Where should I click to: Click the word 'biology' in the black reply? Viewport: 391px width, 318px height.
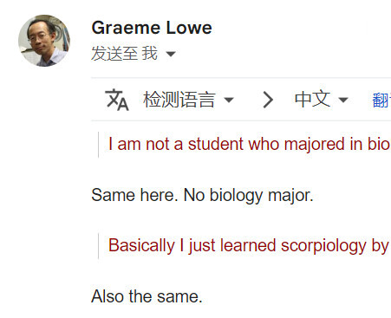(x=236, y=195)
